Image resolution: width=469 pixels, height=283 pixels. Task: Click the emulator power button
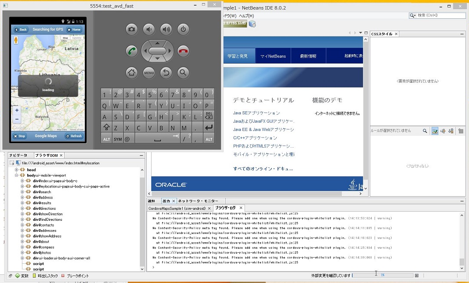(x=183, y=29)
